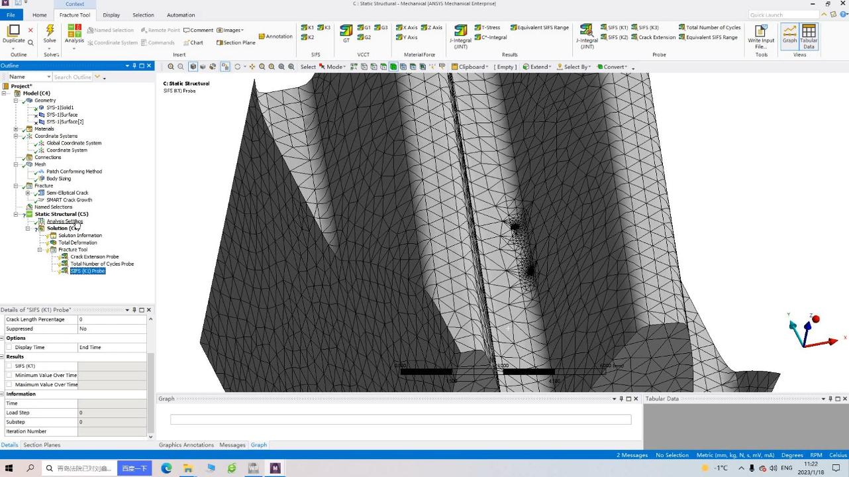Select SMART Crack Growth tree item
Image resolution: width=849 pixels, height=477 pixels.
tap(69, 200)
